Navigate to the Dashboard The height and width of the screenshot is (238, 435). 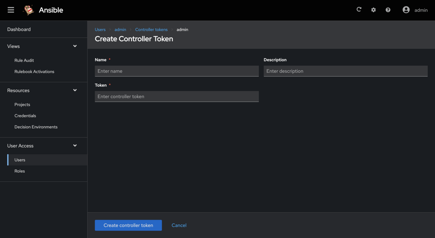19,29
